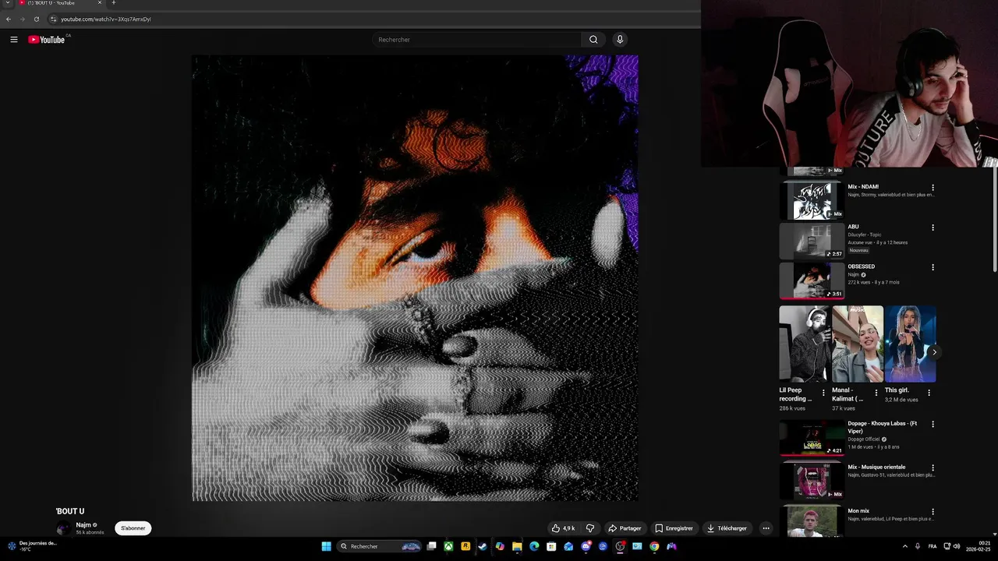998x561 pixels.
Task: Open a new browser tab
Action: click(114, 3)
